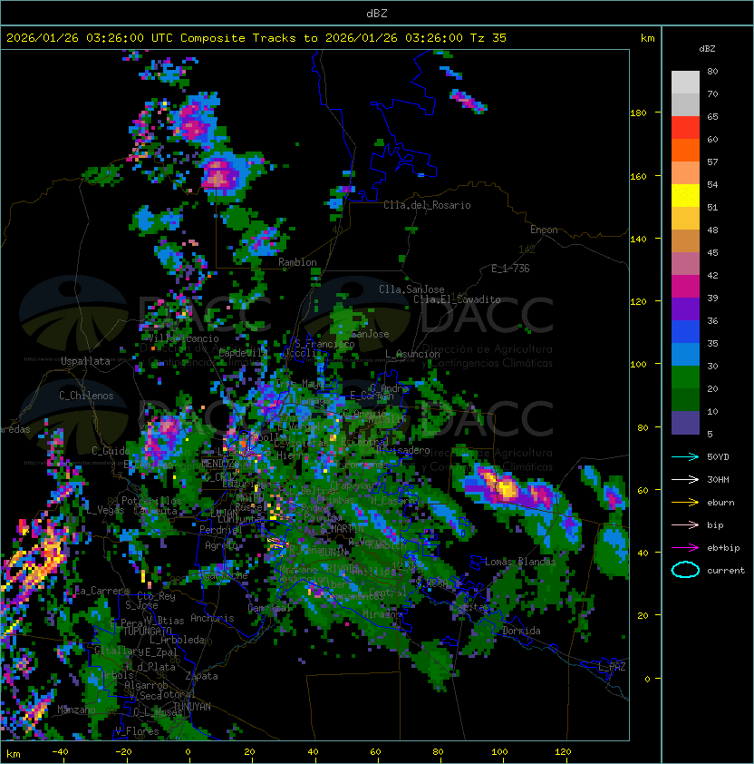754x764 pixels.
Task: Click the 'Agrelo' map label
Action: (x=221, y=545)
